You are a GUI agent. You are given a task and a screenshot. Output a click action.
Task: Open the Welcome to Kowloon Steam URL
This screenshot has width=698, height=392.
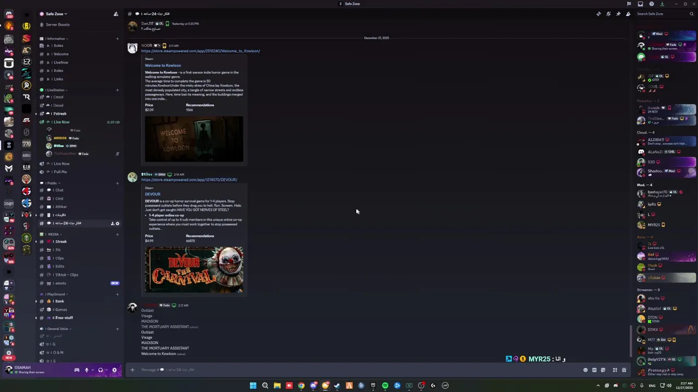[201, 51]
